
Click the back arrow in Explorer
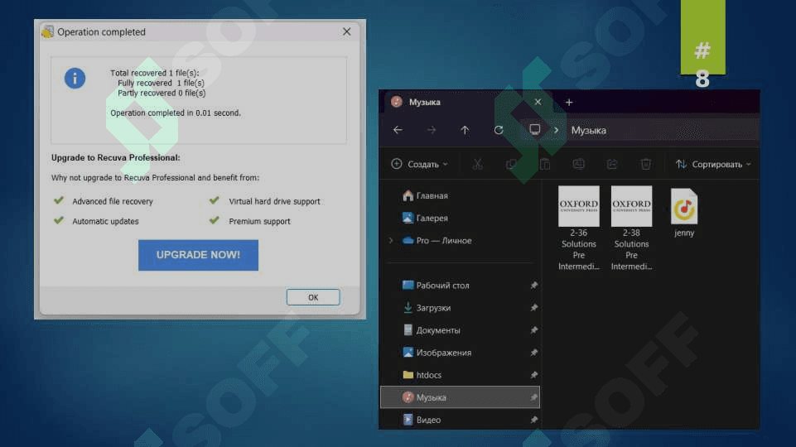(398, 130)
